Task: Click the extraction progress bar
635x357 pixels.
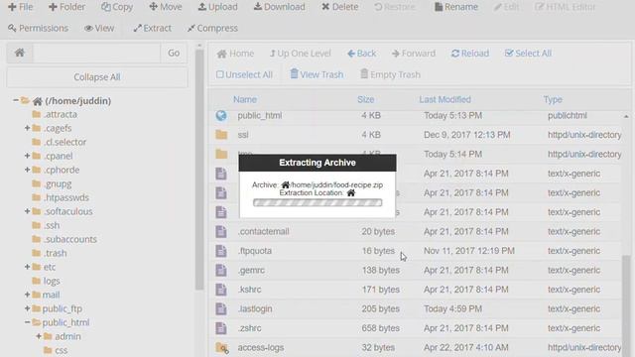Action: 317,202
